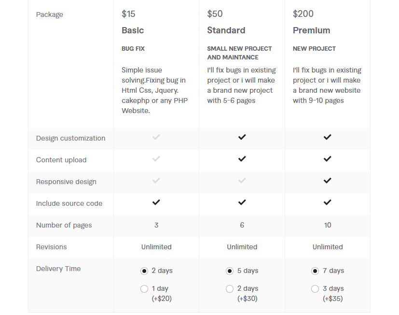Click Basic Design customization grey checkmark
The width and height of the screenshot is (399, 315).
pyautogui.click(x=156, y=137)
